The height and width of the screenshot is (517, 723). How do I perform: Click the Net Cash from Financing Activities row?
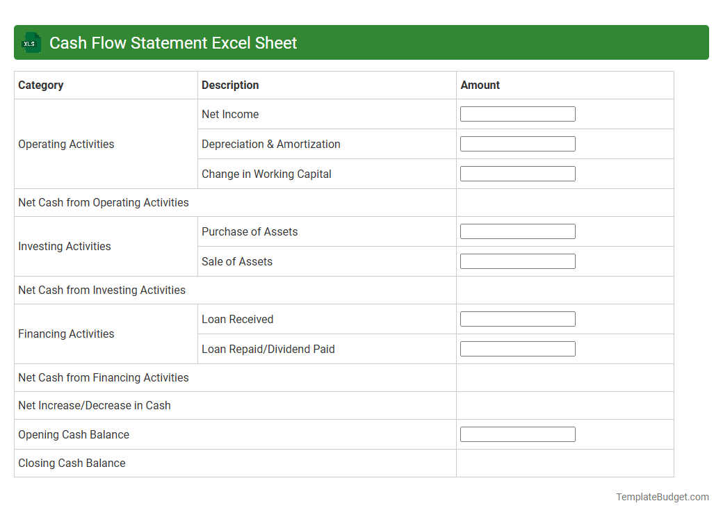tap(103, 377)
